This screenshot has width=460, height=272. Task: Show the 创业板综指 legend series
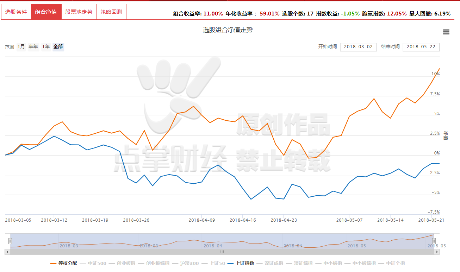pos(154,263)
